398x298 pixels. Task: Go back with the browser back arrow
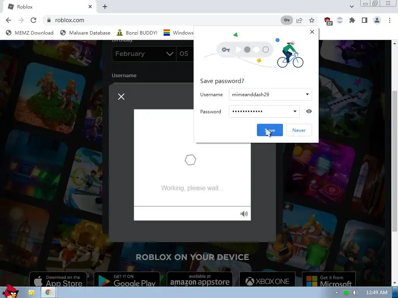coord(9,20)
